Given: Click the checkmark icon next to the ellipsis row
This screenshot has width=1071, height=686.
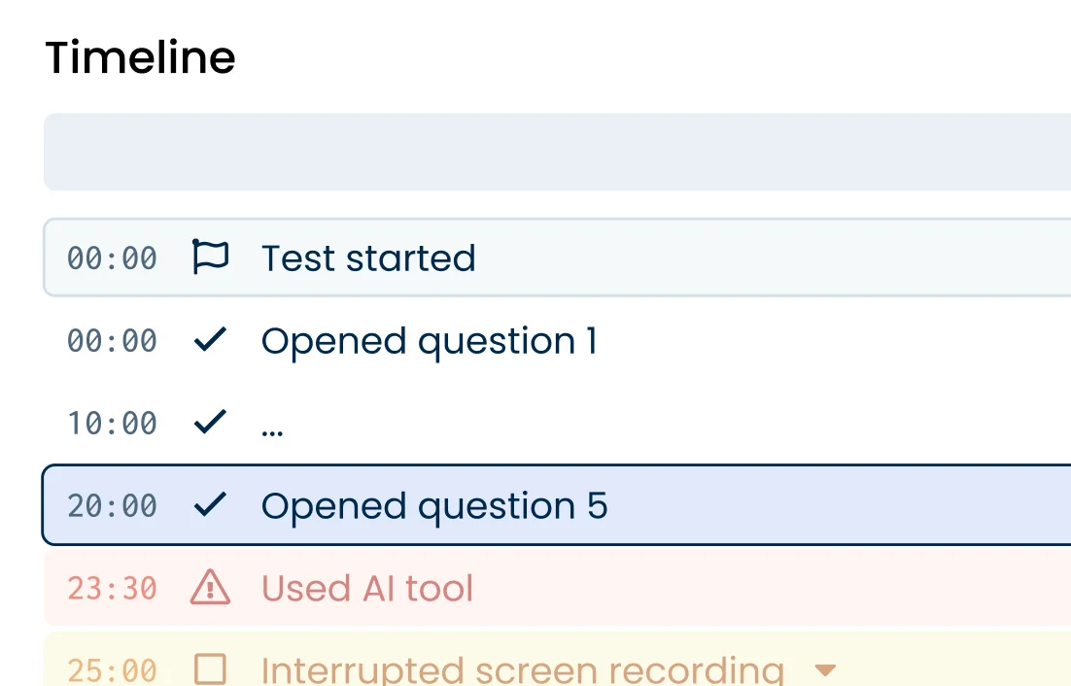Looking at the screenshot, I should click(x=210, y=423).
